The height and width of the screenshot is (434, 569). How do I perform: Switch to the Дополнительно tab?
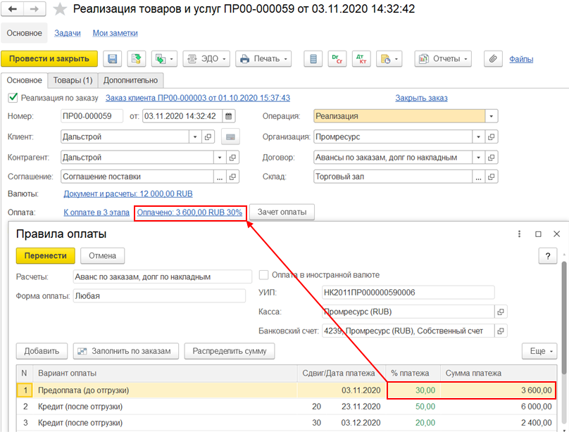coord(131,80)
